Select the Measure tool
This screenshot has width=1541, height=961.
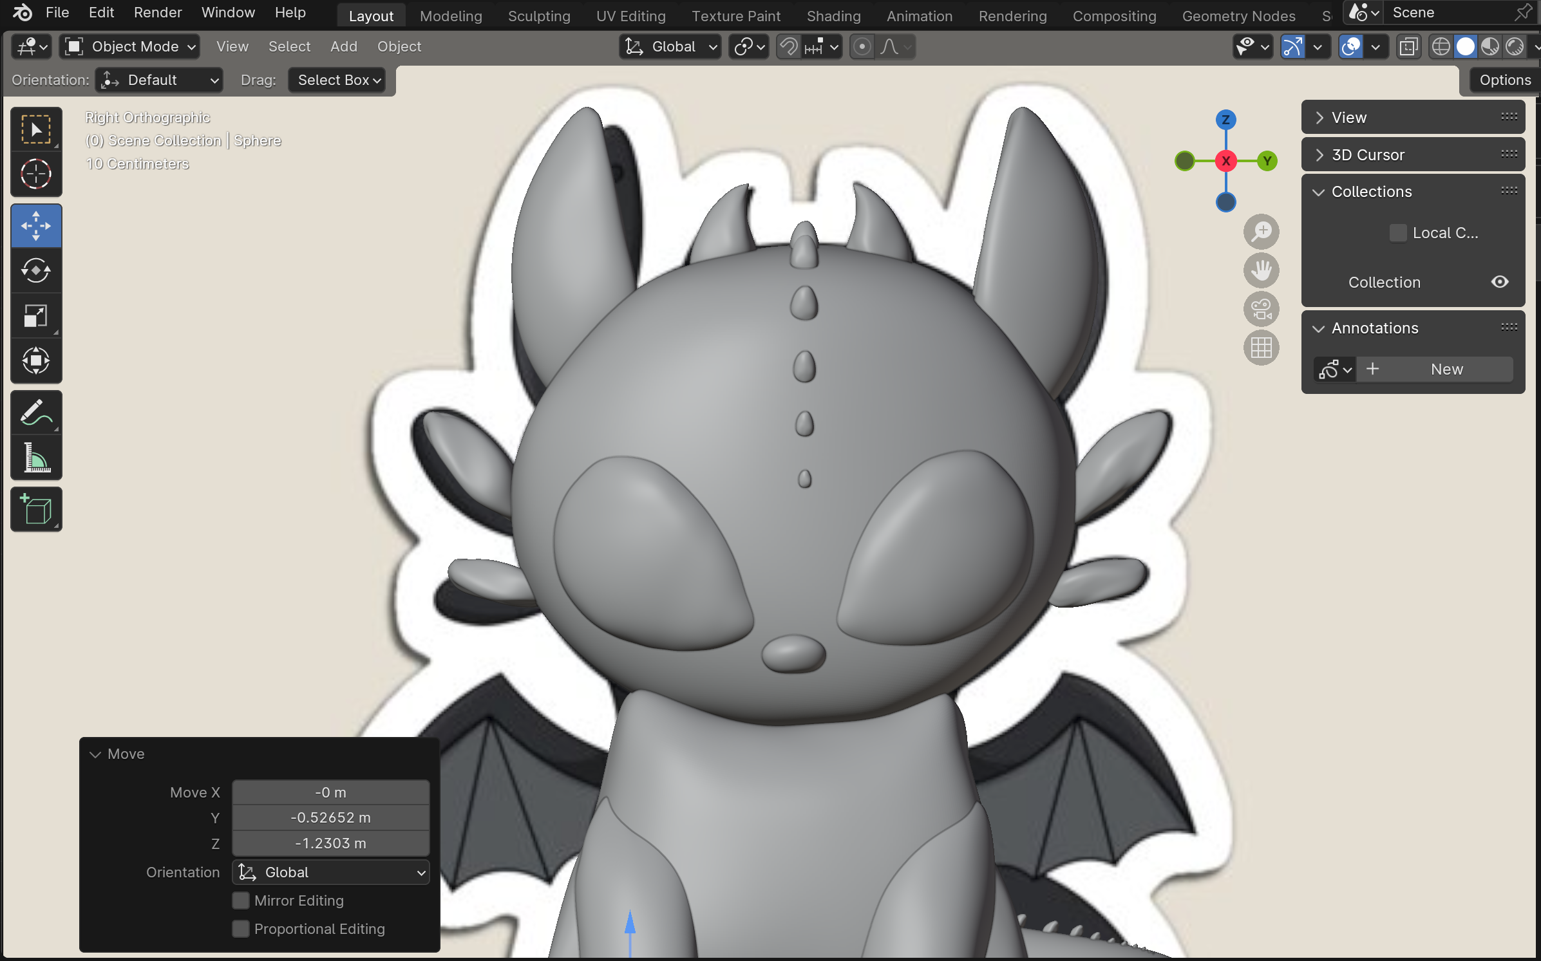tap(36, 458)
